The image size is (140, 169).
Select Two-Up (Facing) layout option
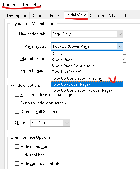tap(87, 72)
